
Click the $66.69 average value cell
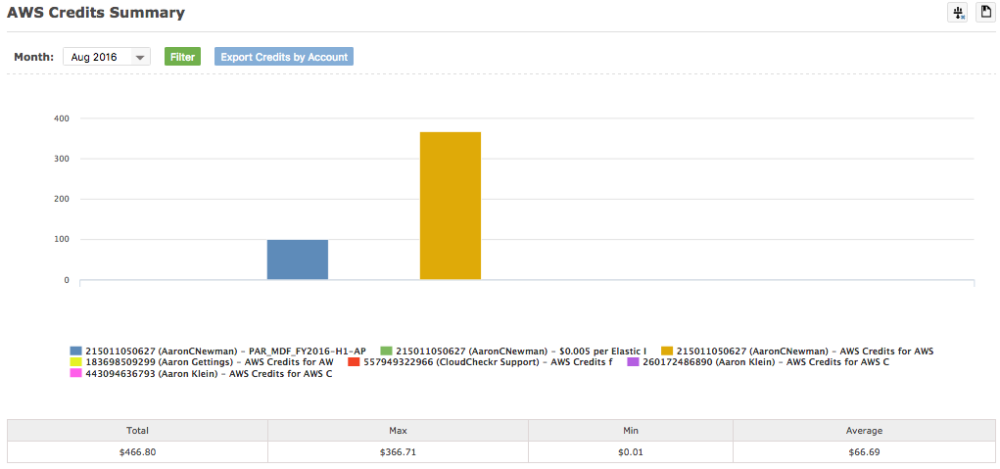pos(864,452)
